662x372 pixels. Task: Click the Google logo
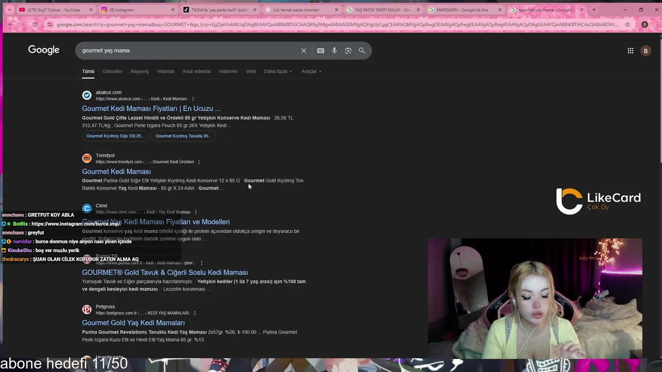[x=44, y=50]
